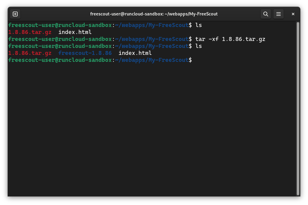This screenshot has width=308, height=205.
Task: Click the green username in the first prompt
Action: click(60, 25)
